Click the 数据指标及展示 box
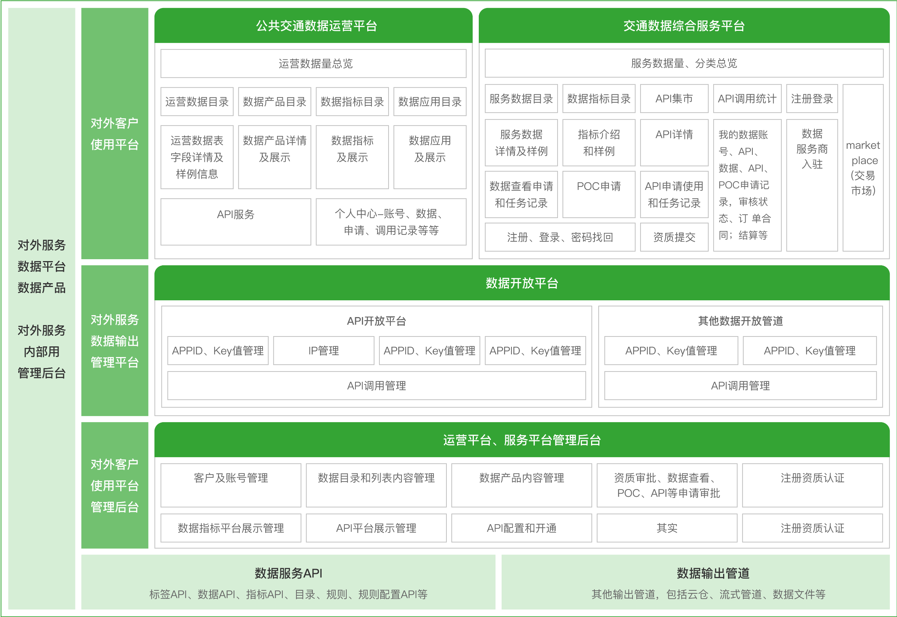Screen dimensions: 897x617 352,157
